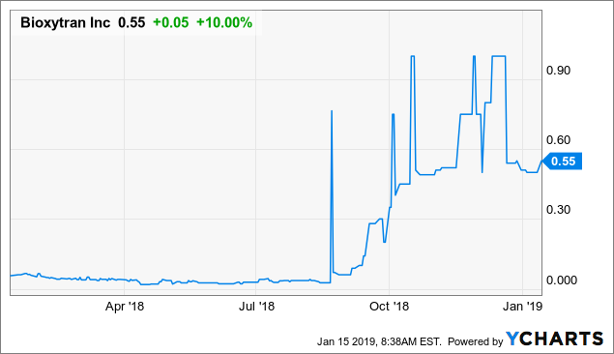Click the wide plateau peak in December

click(499, 56)
